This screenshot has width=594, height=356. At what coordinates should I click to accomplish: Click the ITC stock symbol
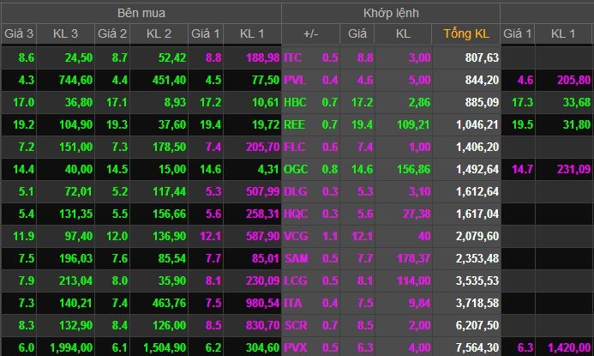click(x=293, y=57)
